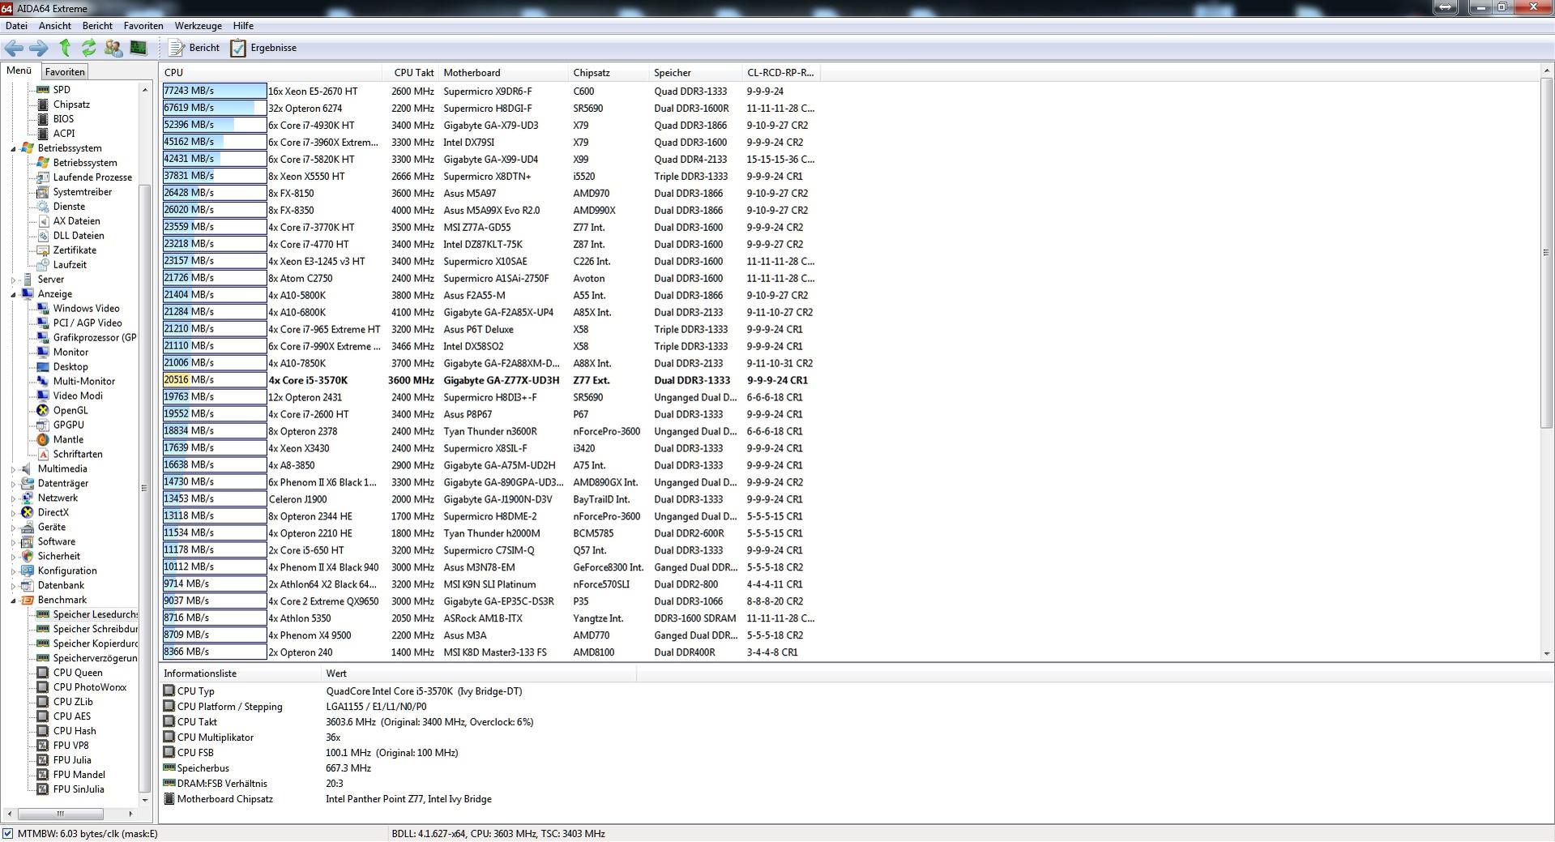Viewport: 1555px width, 842px height.
Task: Select the Speicherverzögerung tree item
Action: [95, 659]
